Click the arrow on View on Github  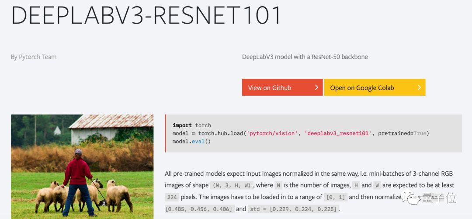(316, 87)
